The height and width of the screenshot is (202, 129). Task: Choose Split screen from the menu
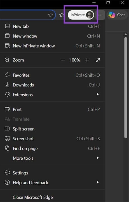[x=52, y=129]
